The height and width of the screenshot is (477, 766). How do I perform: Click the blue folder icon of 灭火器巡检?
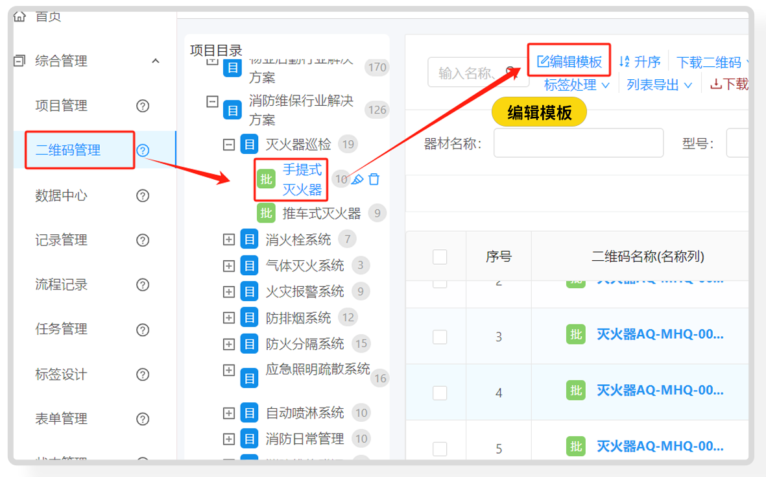tap(250, 144)
